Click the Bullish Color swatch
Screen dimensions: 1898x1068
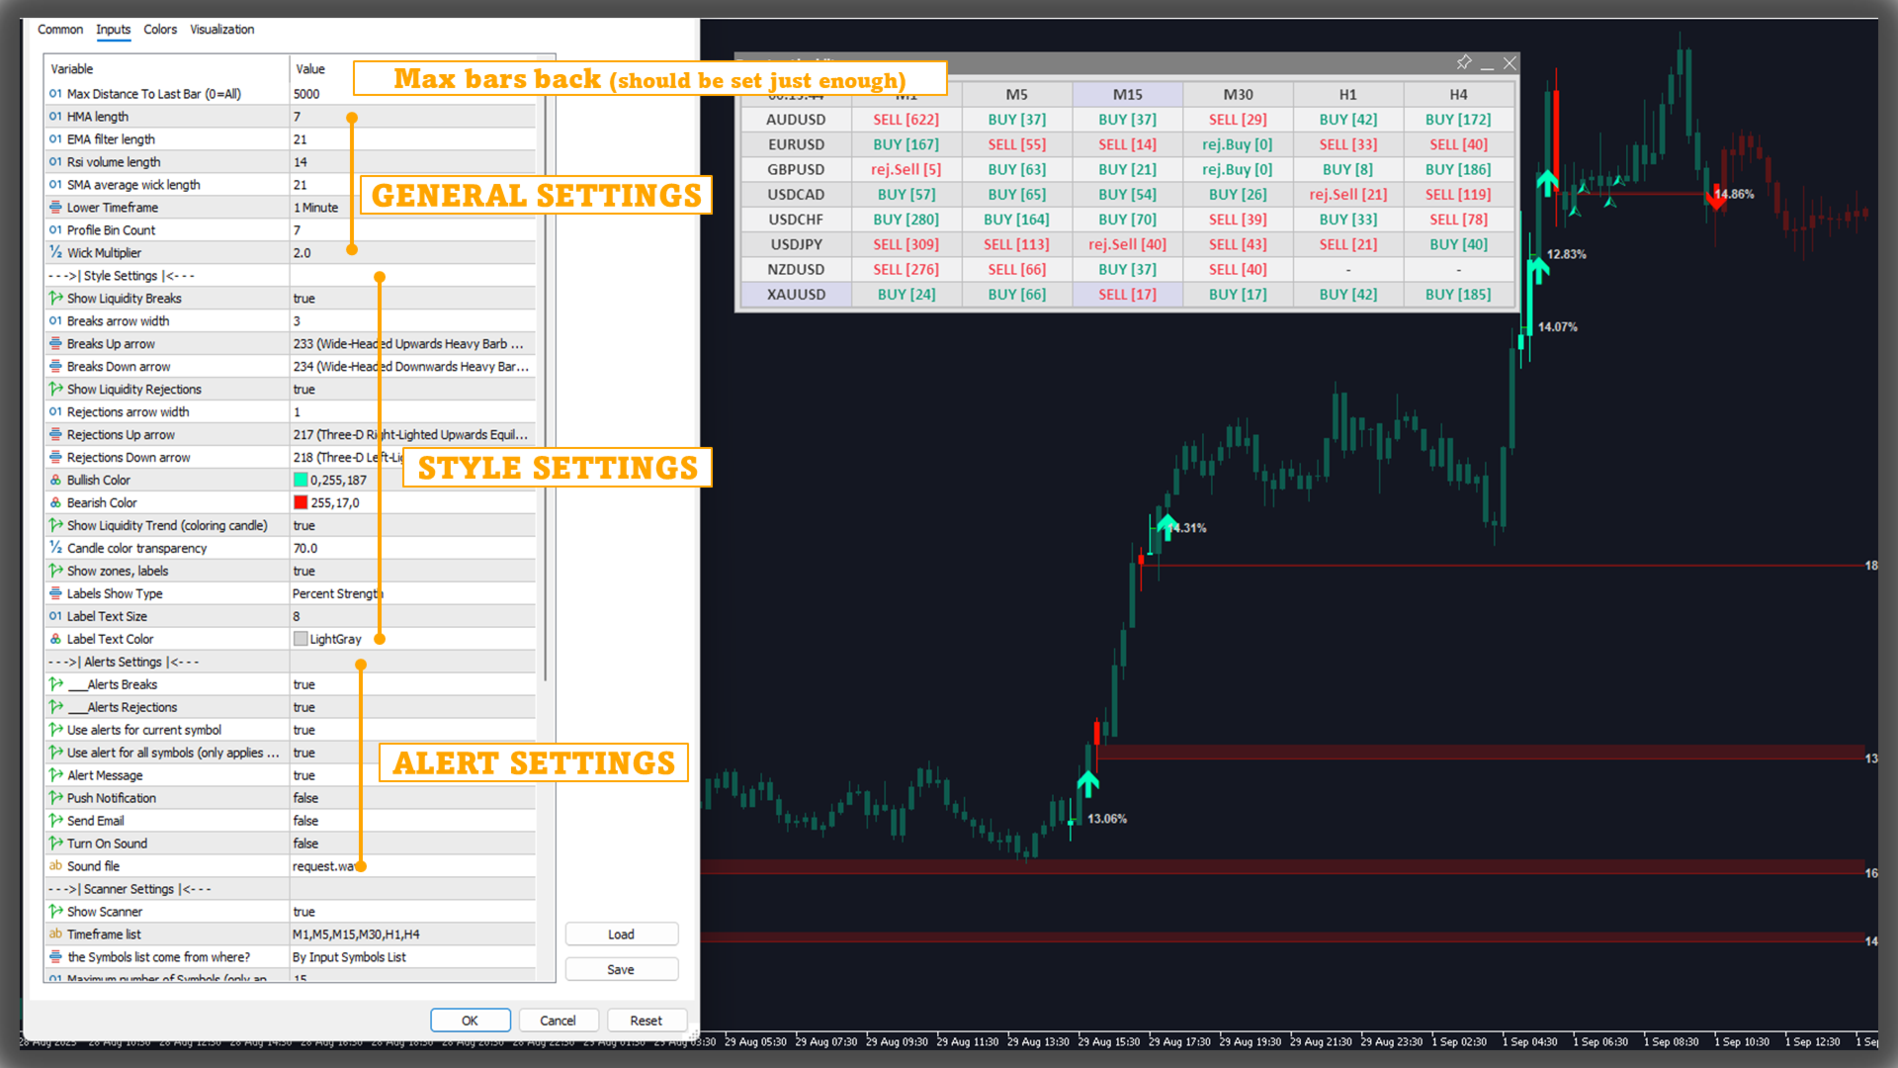coord(301,480)
